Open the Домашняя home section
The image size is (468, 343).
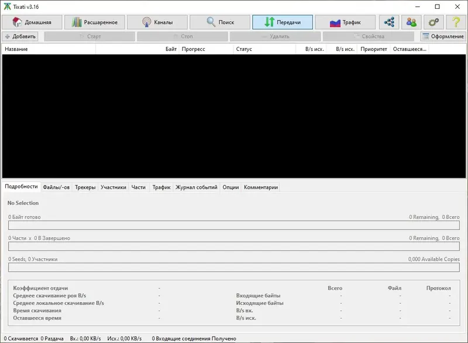32,22
